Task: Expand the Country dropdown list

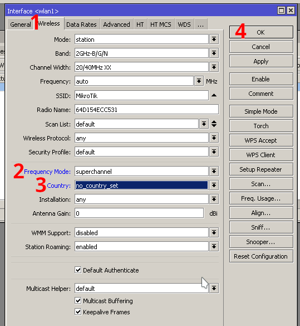Action: [x=214, y=185]
